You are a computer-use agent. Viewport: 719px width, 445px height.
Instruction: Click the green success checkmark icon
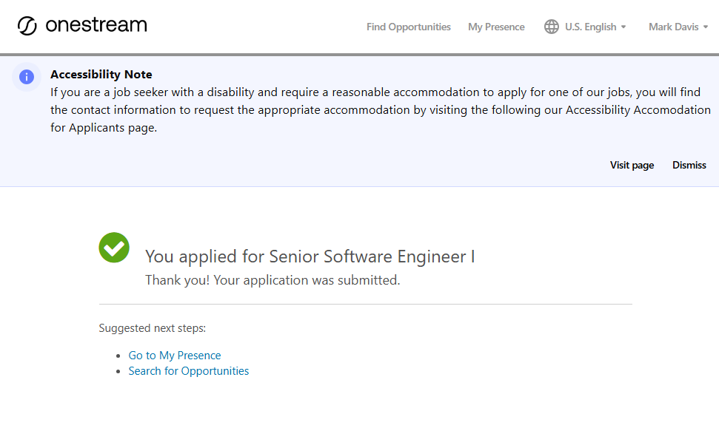point(114,248)
